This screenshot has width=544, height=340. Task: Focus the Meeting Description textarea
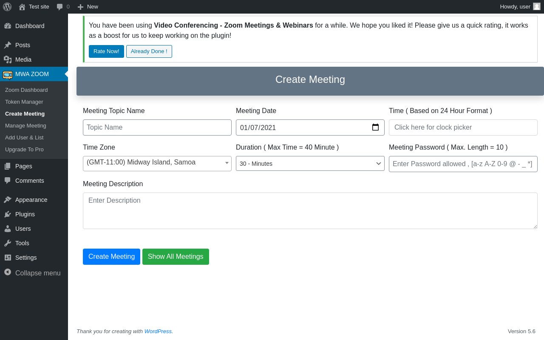click(x=310, y=211)
